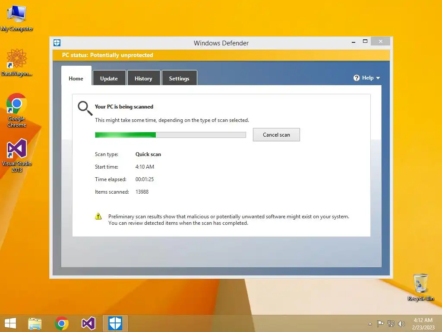Screen dimensions: 442x332
Task: Click the start time value '4:10 AM'
Action: click(145, 166)
